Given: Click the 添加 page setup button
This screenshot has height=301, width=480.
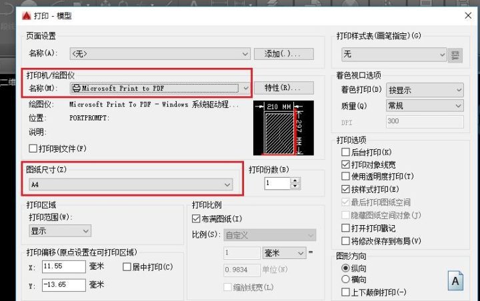Looking at the screenshot, I should click(x=283, y=54).
